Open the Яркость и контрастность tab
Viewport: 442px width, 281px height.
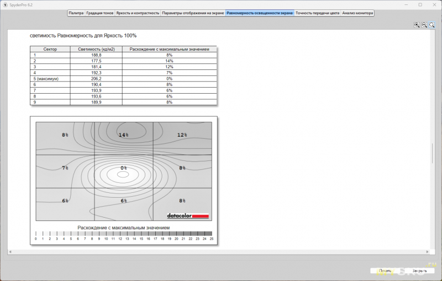pos(138,12)
